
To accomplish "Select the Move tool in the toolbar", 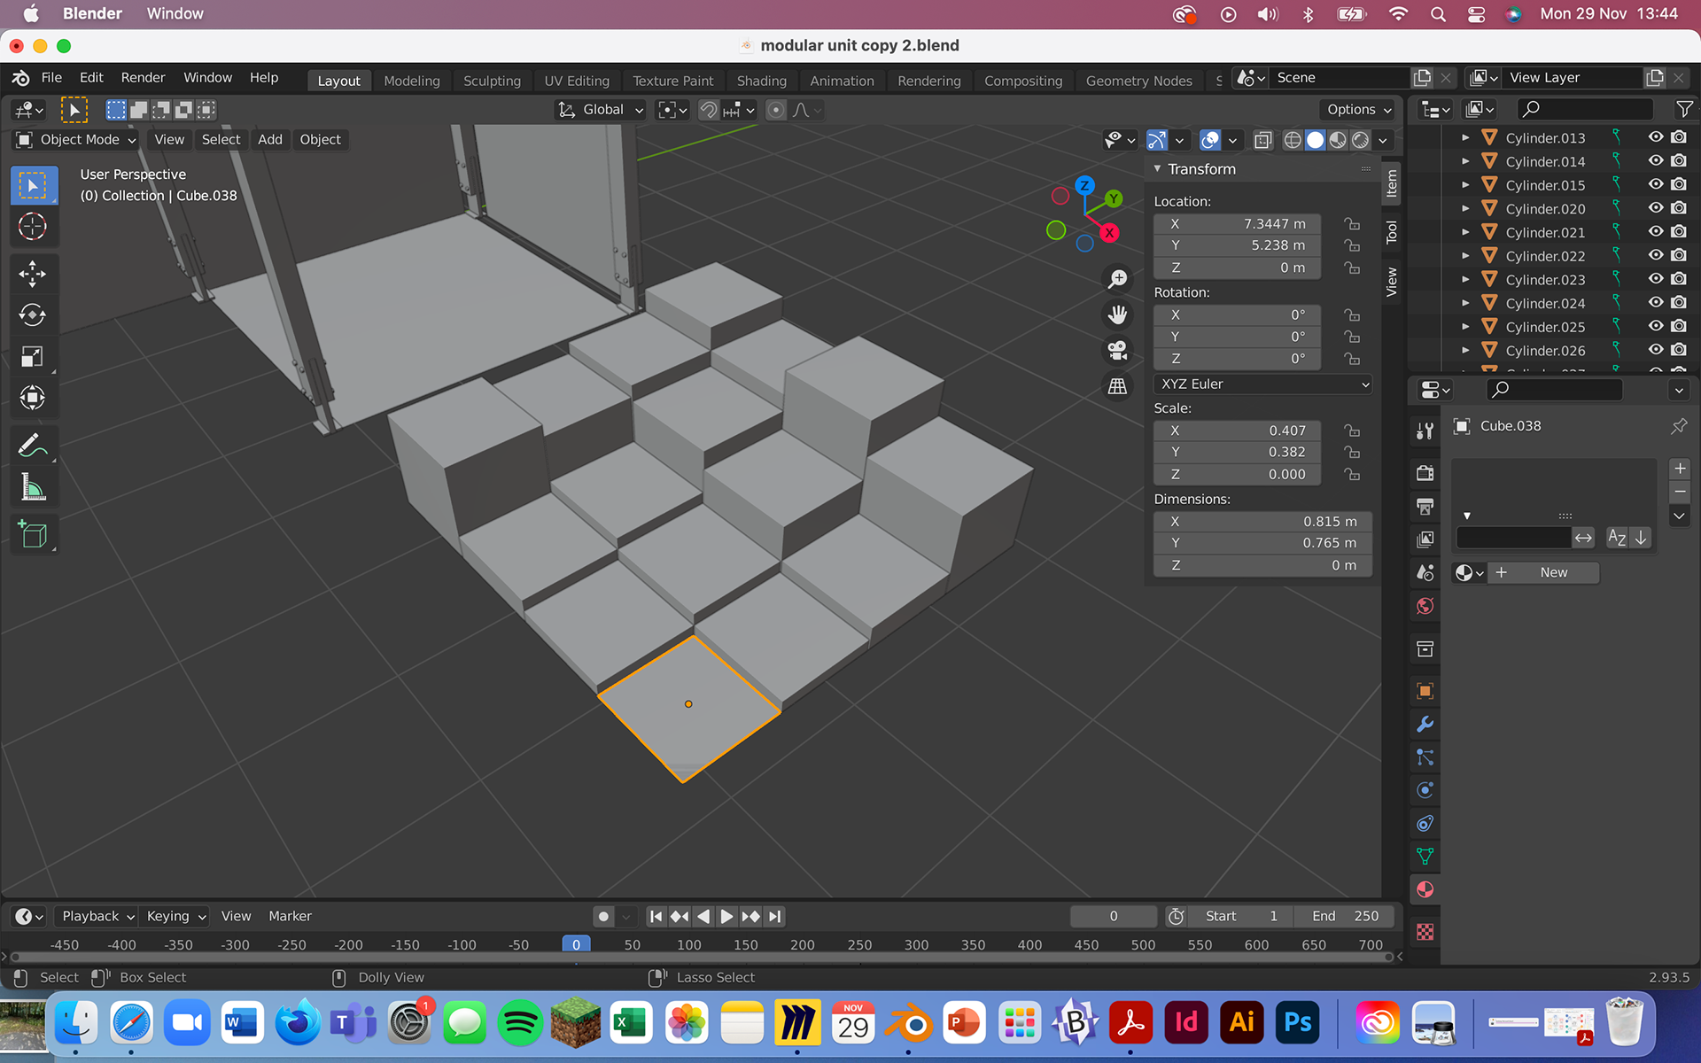I will (33, 274).
